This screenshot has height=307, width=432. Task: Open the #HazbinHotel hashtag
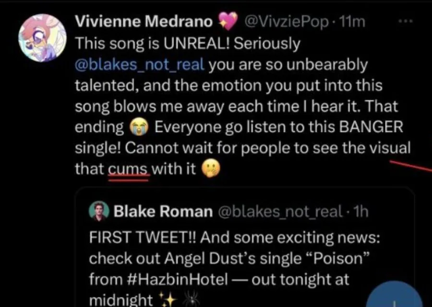click(167, 279)
